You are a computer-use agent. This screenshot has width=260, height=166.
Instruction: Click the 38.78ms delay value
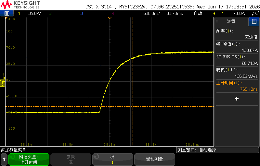coord(175,13)
